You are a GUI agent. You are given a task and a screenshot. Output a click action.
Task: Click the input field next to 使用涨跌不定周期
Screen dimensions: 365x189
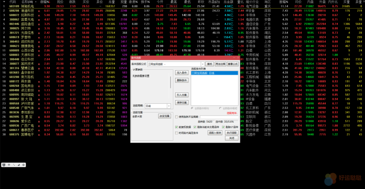(x=219, y=117)
